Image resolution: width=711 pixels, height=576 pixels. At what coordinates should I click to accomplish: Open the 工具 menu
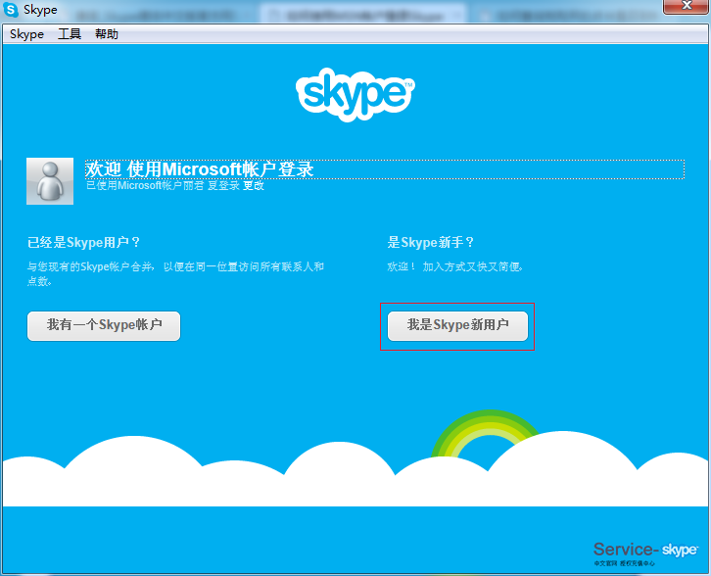(x=70, y=34)
